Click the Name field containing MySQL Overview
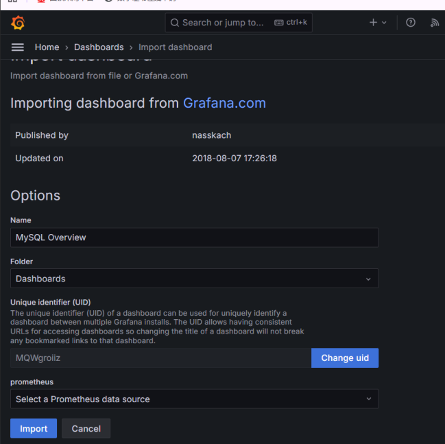 [x=195, y=237]
